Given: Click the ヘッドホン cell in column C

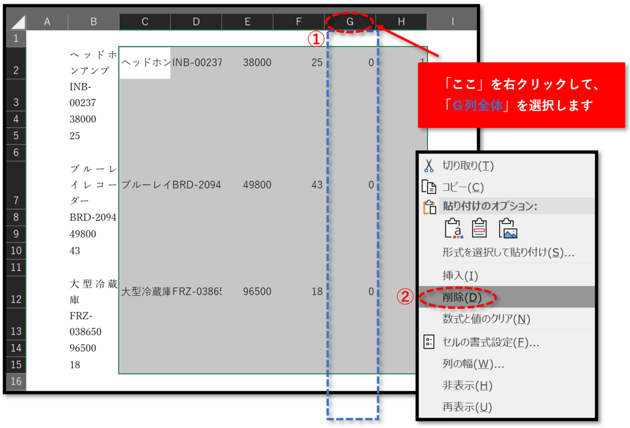Looking at the screenshot, I should pos(143,62).
